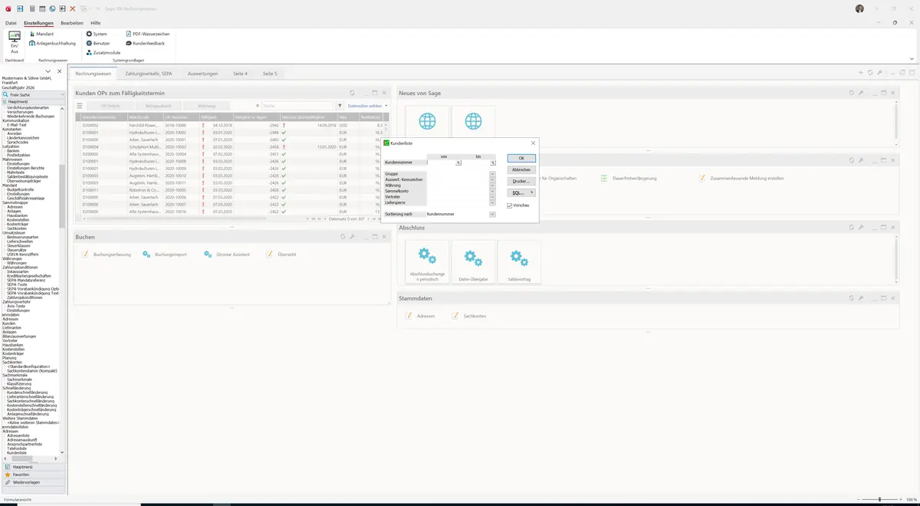Switch to Zahlungsverkehr, SEPA tab
920x506 pixels.
coord(149,74)
